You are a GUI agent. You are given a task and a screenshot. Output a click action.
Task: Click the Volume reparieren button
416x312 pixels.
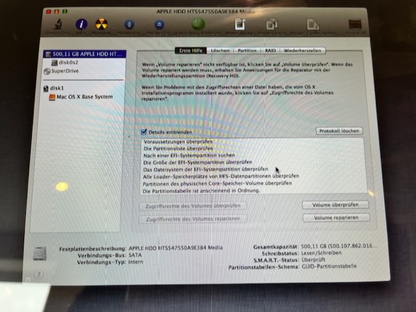[336, 218]
